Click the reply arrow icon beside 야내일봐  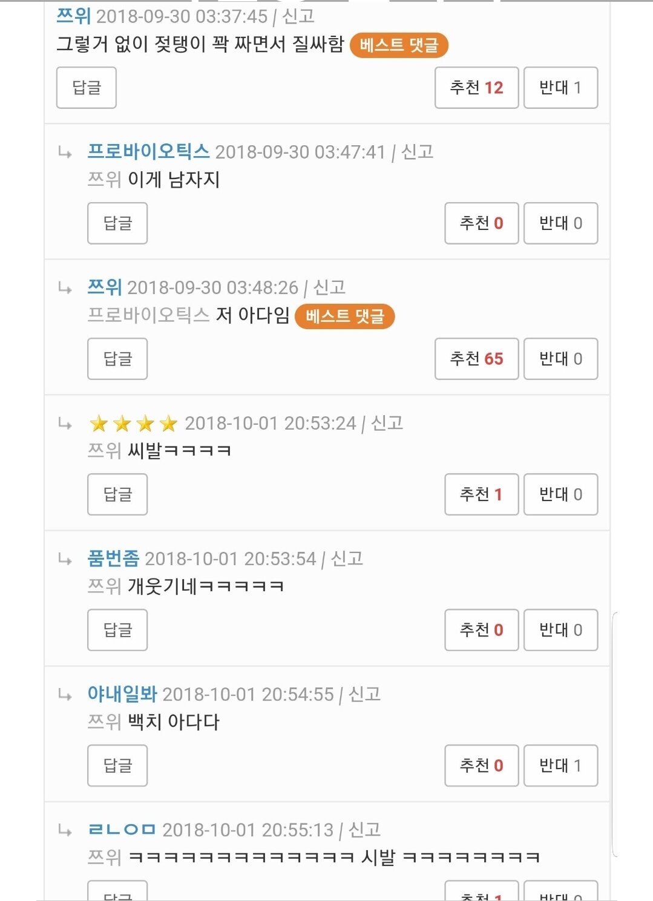[x=65, y=695]
